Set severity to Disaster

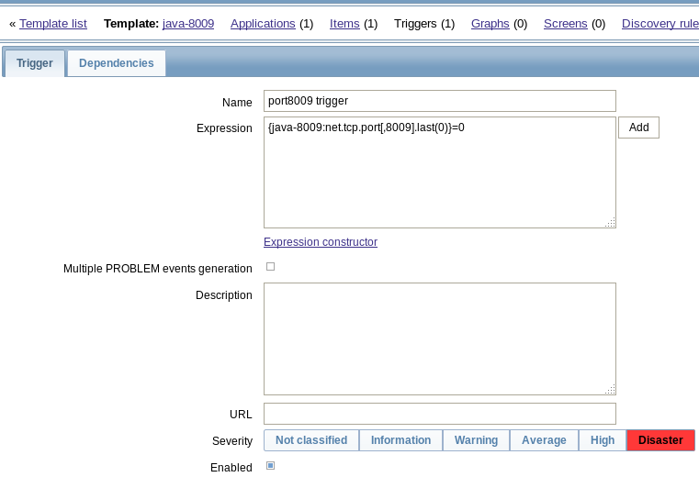point(660,440)
